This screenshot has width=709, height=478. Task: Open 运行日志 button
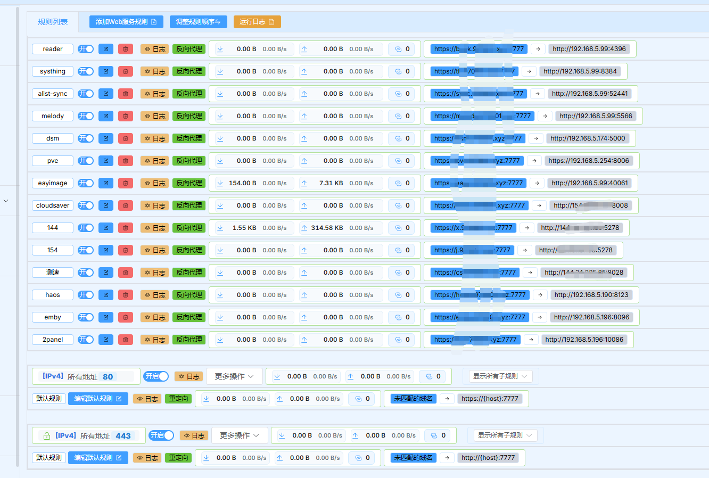tap(257, 22)
